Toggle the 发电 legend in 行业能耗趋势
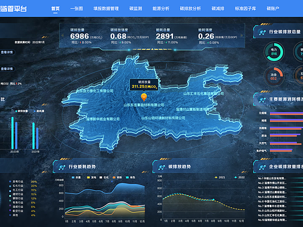This screenshot has height=227, width=303. (91, 178)
